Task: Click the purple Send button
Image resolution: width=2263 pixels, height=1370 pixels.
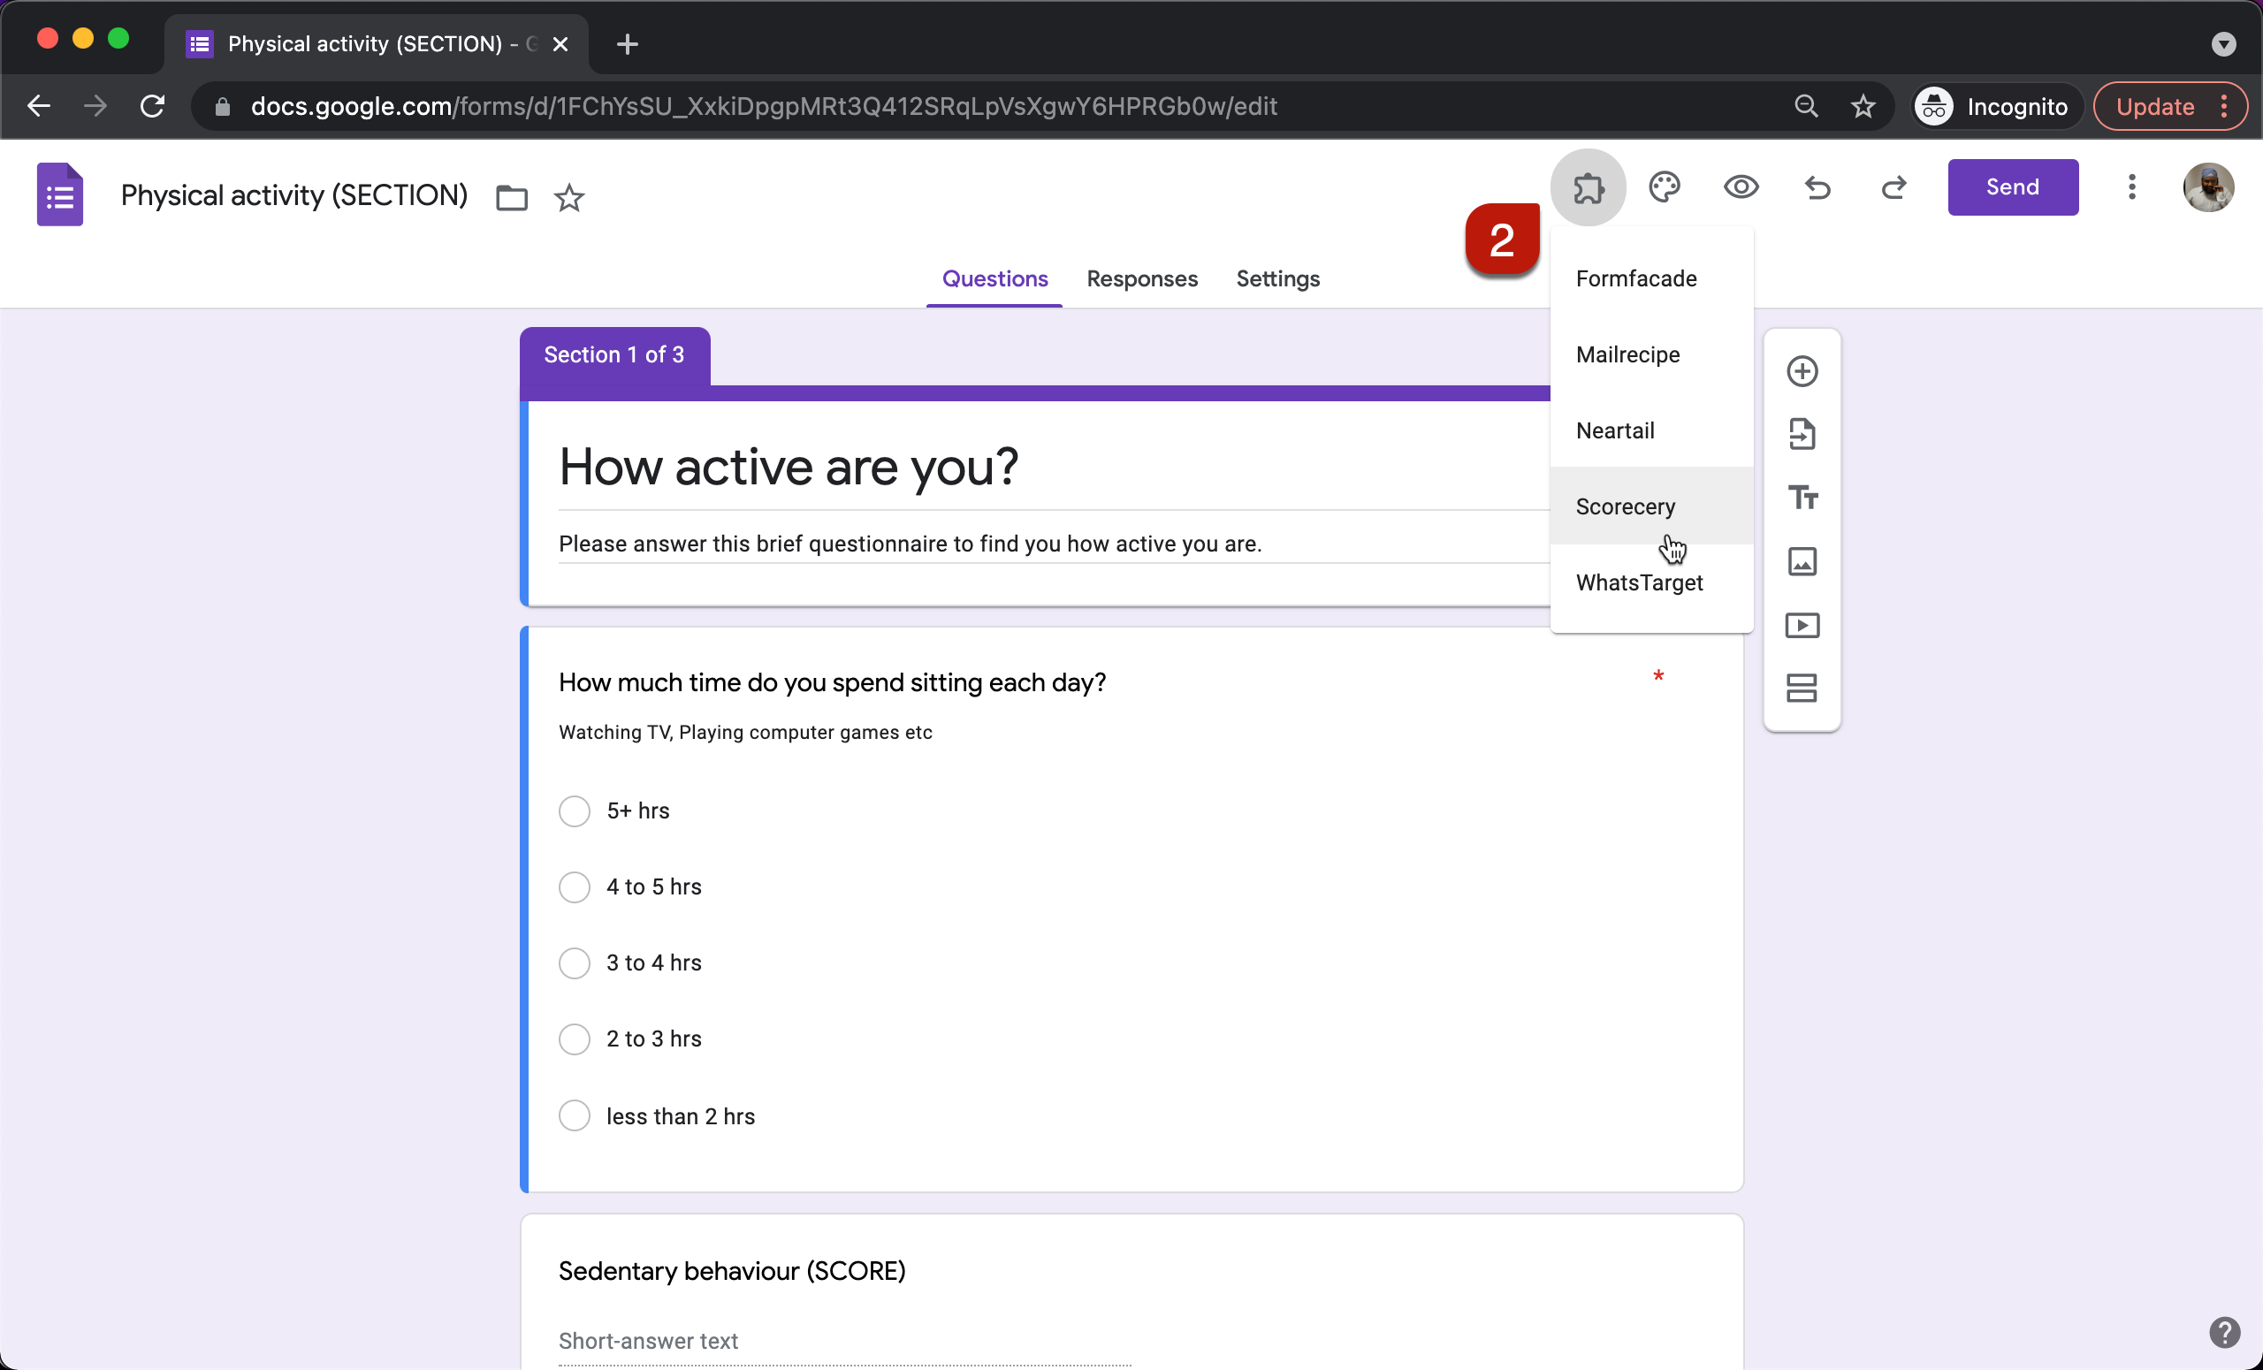Action: tap(2012, 187)
